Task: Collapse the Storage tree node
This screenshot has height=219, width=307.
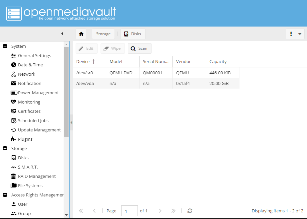Action: click(x=5, y=149)
